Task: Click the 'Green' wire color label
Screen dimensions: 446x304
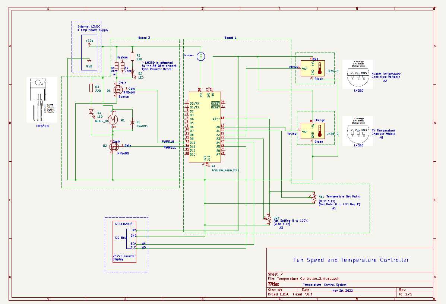Action: tap(319, 142)
